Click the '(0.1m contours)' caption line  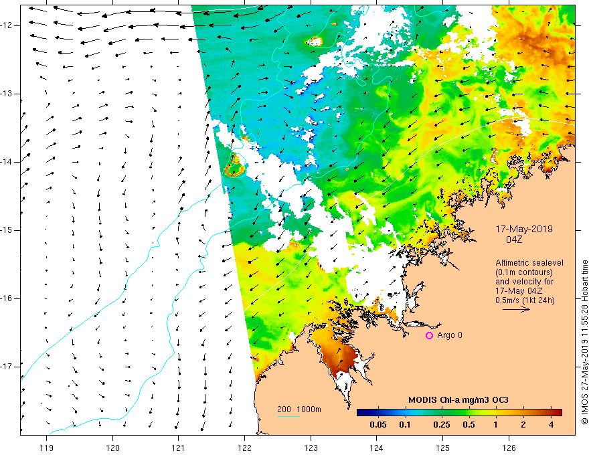click(524, 272)
